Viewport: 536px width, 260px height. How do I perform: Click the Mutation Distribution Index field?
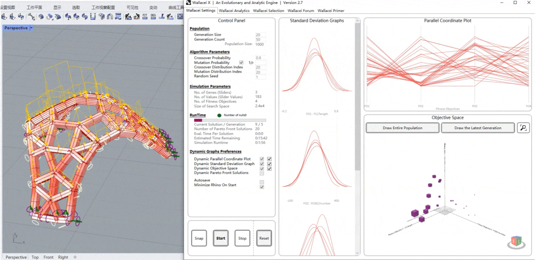(261, 72)
